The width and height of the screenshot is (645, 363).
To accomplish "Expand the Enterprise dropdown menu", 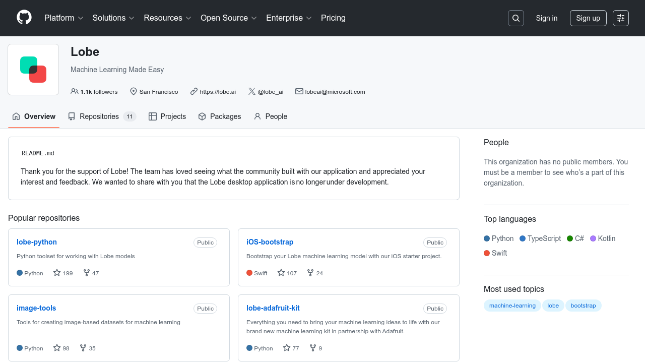I will click(289, 18).
